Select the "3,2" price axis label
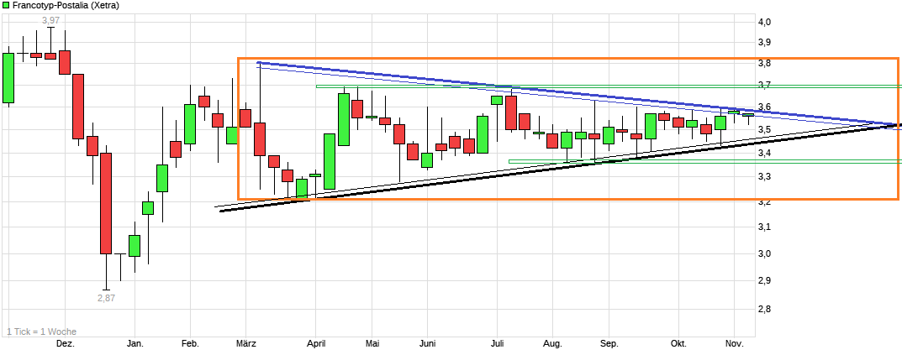Screen dimensions: 902x355 [764, 201]
